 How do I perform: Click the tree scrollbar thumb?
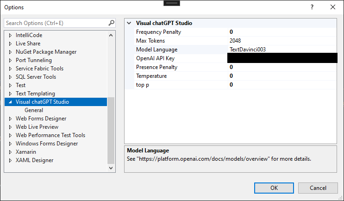click(111, 131)
